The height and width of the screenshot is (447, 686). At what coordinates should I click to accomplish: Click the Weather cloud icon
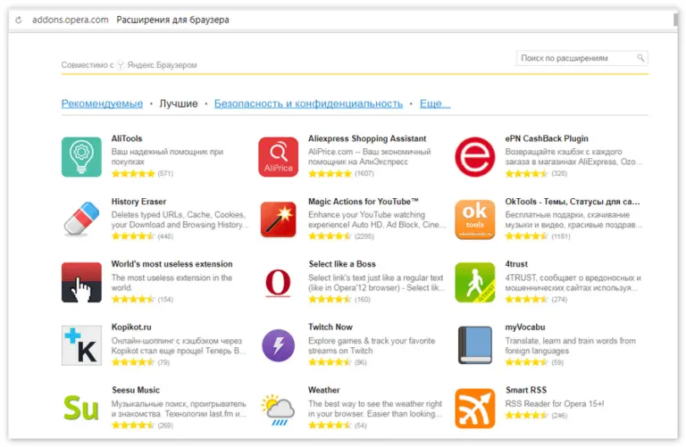(x=279, y=410)
